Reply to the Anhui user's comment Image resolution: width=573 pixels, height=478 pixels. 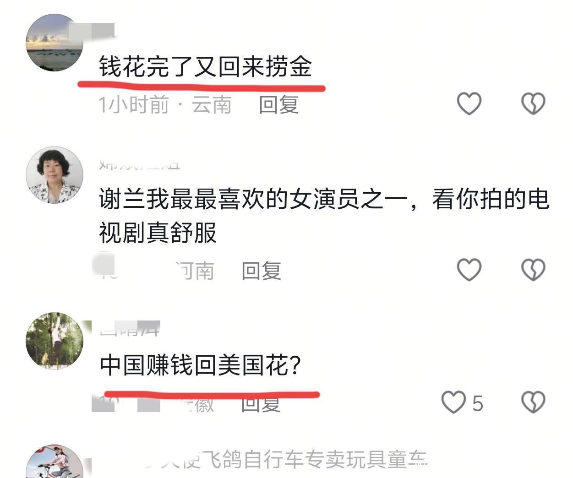coord(261,404)
